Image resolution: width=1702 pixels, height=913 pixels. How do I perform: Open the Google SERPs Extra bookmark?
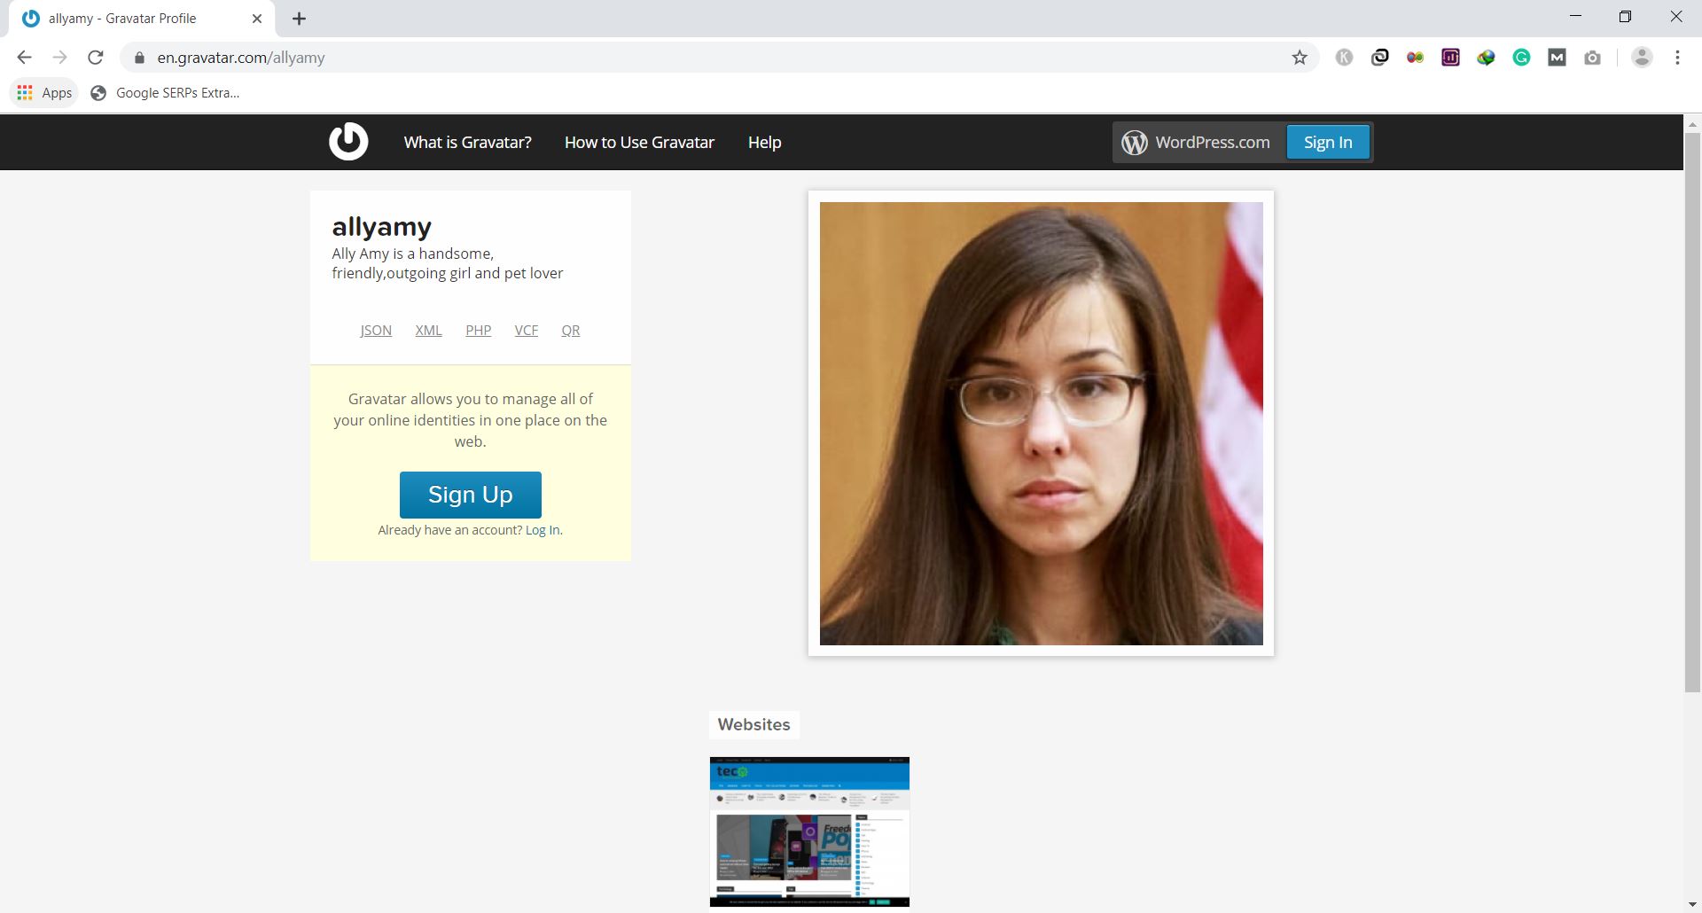166,92
